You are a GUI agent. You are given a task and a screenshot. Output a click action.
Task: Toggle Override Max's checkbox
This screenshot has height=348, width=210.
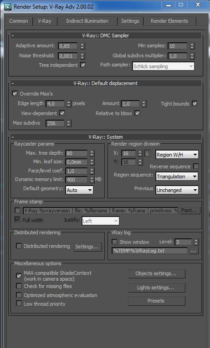click(15, 93)
